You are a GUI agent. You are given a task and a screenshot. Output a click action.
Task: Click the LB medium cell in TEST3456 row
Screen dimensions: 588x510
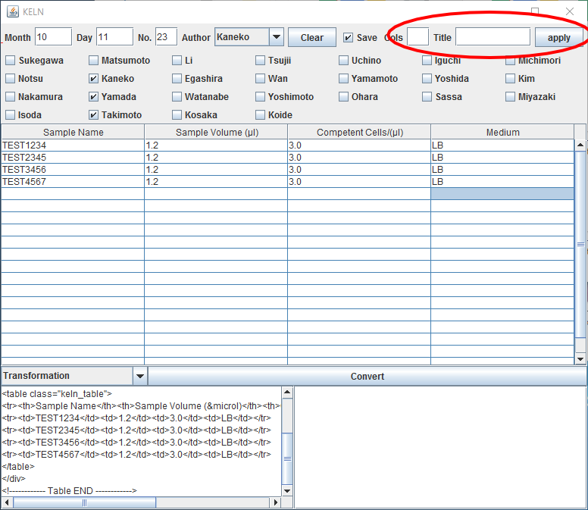pyautogui.click(x=502, y=170)
